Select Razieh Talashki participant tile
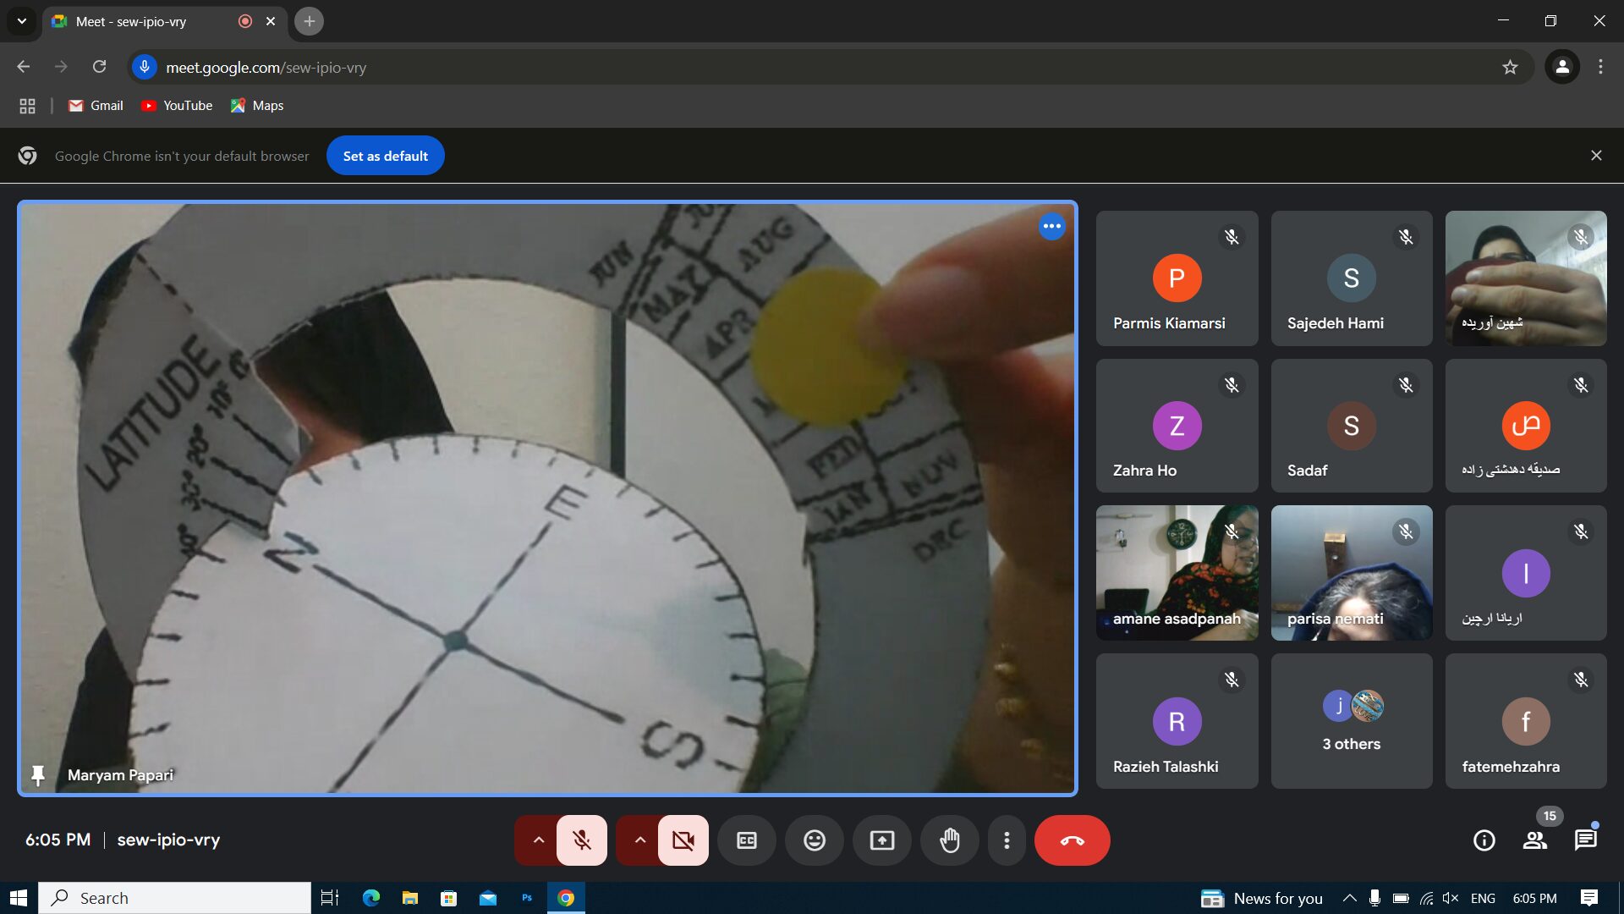 click(x=1177, y=721)
